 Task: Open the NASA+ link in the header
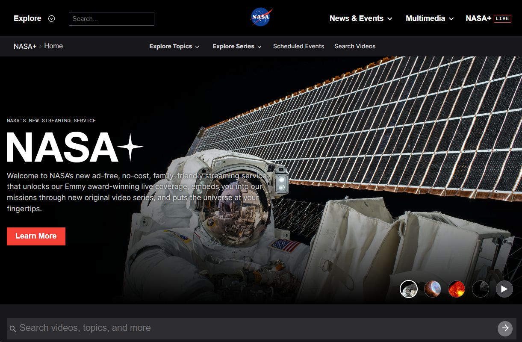coord(478,18)
